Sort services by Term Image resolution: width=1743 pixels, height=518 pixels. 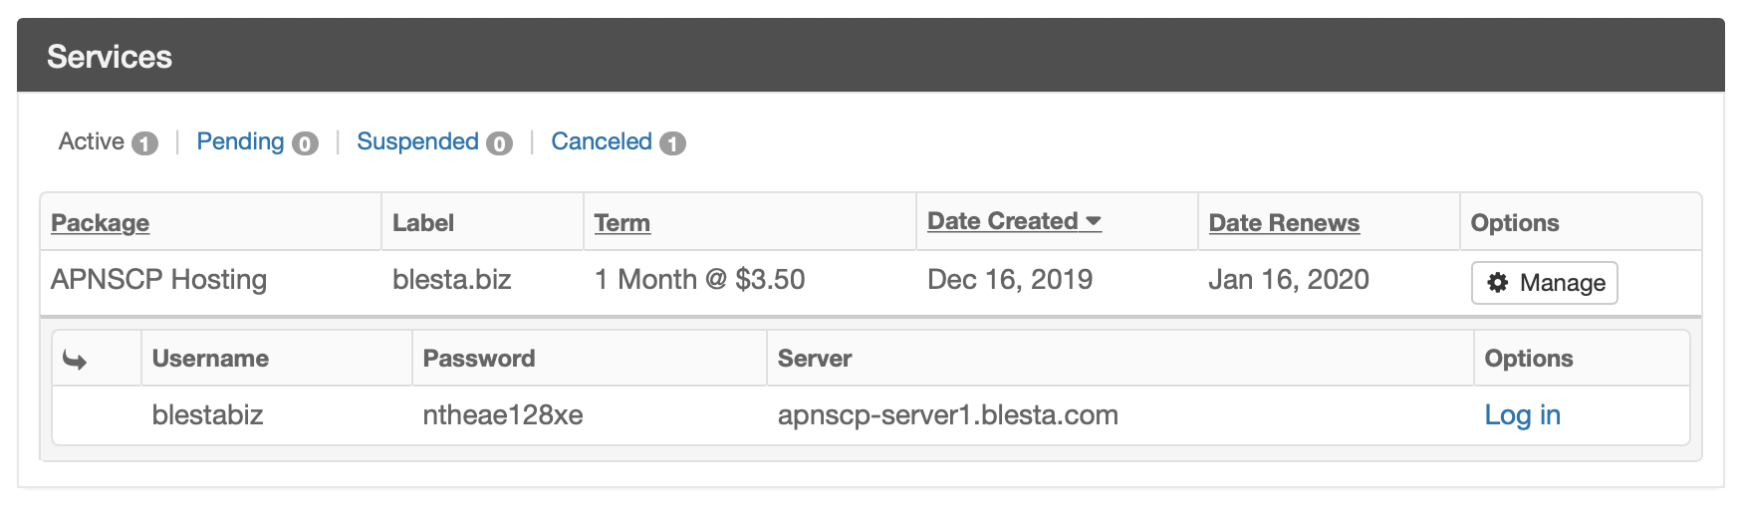[x=622, y=223]
